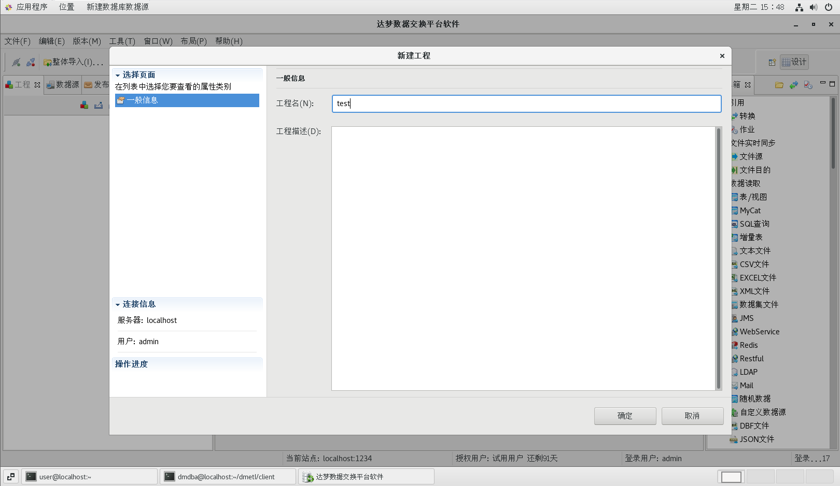Open the 窗口(W) menu
Screen dimensions: 840x486
pyautogui.click(x=158, y=41)
